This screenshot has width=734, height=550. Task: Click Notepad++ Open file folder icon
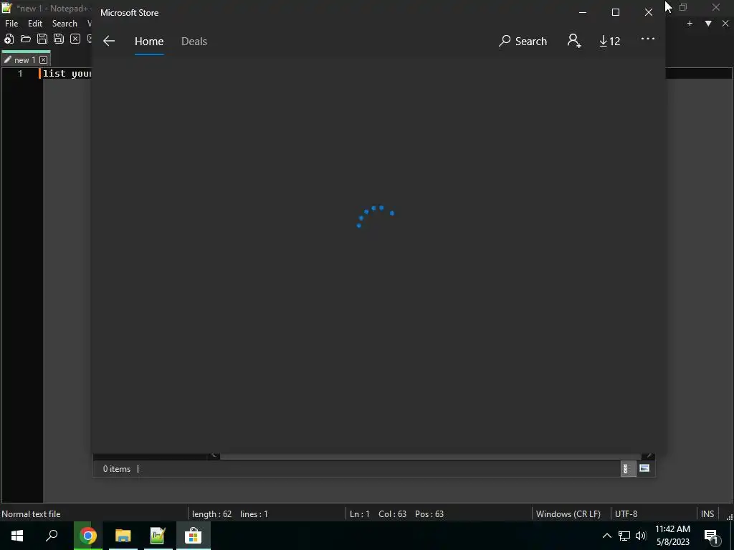26,39
